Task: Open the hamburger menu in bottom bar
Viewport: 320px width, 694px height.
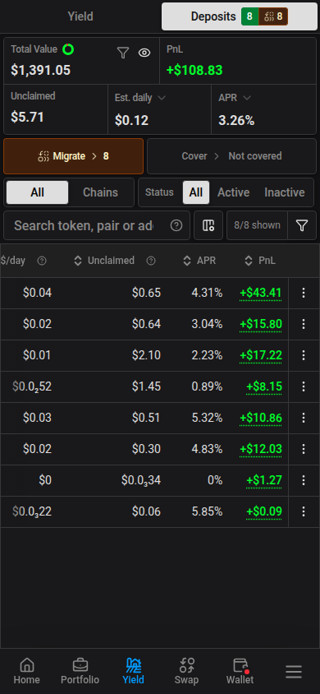Action: click(x=294, y=672)
